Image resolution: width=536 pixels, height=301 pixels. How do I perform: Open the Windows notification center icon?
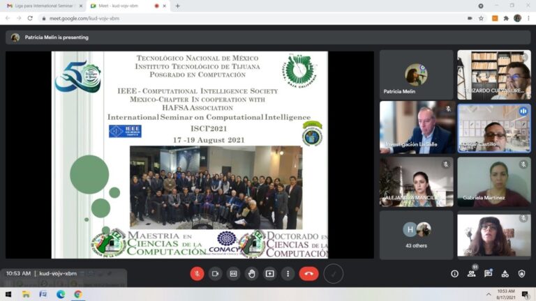[x=525, y=294]
